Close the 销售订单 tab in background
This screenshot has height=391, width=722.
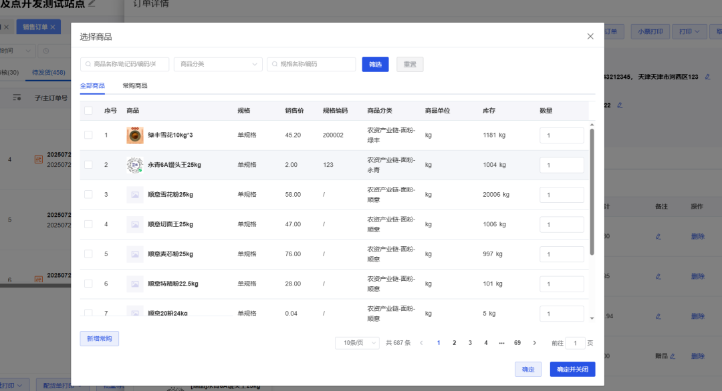[x=53, y=27]
